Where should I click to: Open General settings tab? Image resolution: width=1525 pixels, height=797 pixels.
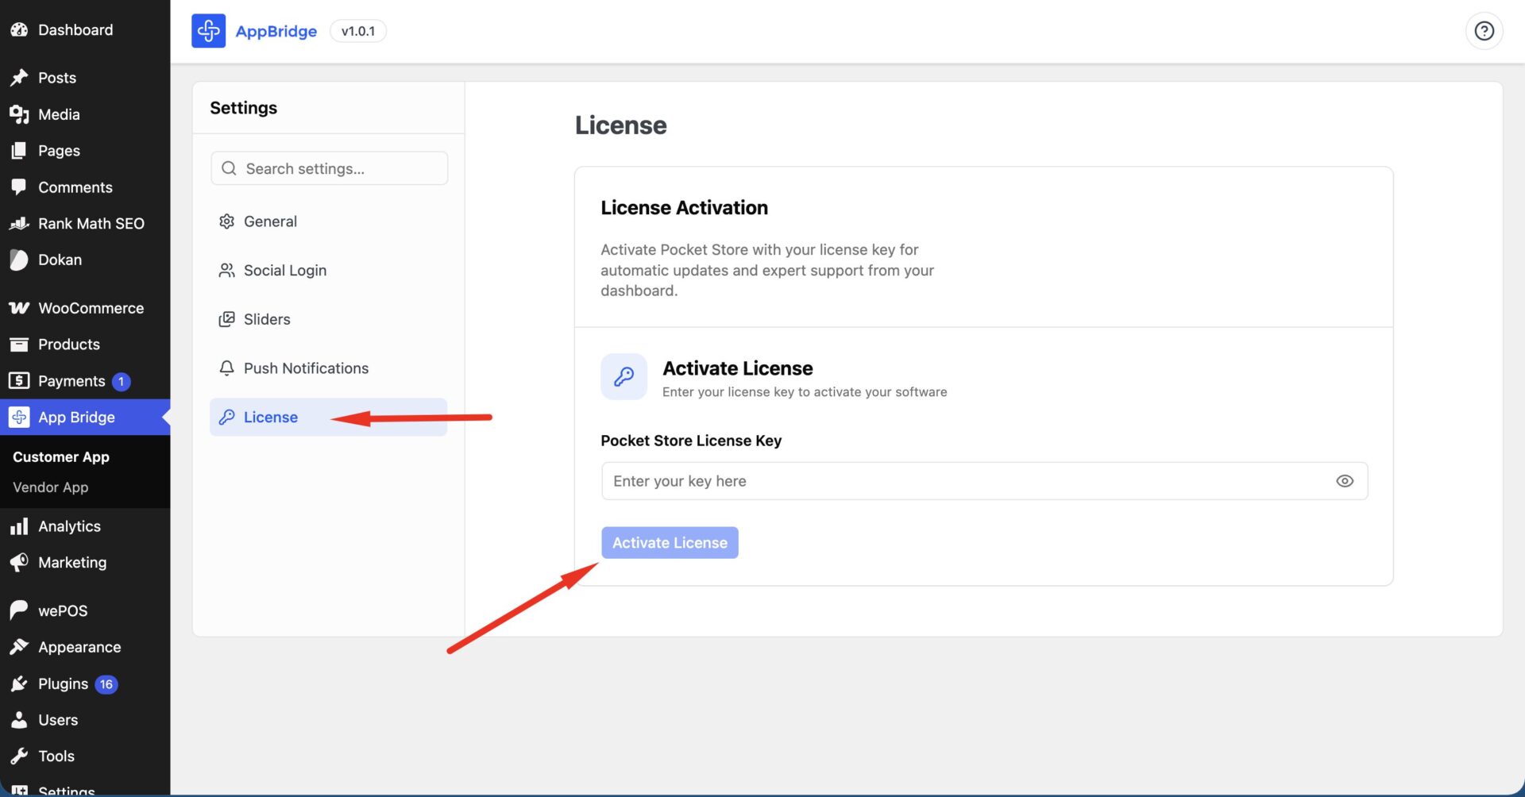pos(328,221)
